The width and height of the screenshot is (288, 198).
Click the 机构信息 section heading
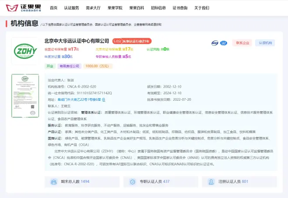click(x=24, y=24)
